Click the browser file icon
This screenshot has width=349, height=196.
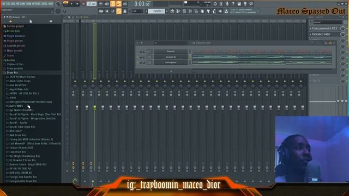coord(31,21)
